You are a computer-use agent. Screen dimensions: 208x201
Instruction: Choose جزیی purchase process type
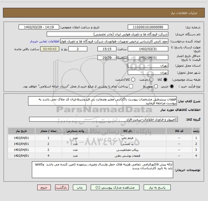click(x=172, y=86)
